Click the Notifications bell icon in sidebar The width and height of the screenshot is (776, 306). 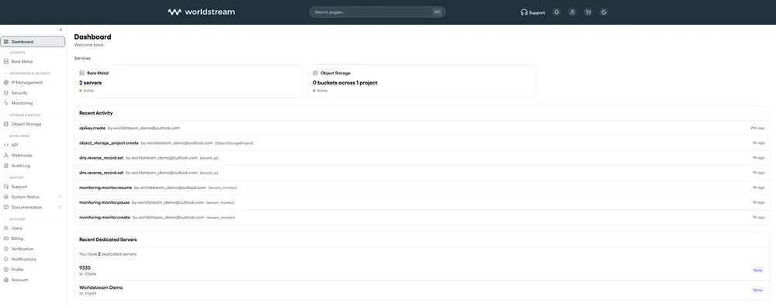[x=6, y=259]
